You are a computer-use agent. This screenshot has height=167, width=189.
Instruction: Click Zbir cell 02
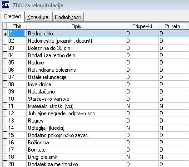(x=17, y=41)
